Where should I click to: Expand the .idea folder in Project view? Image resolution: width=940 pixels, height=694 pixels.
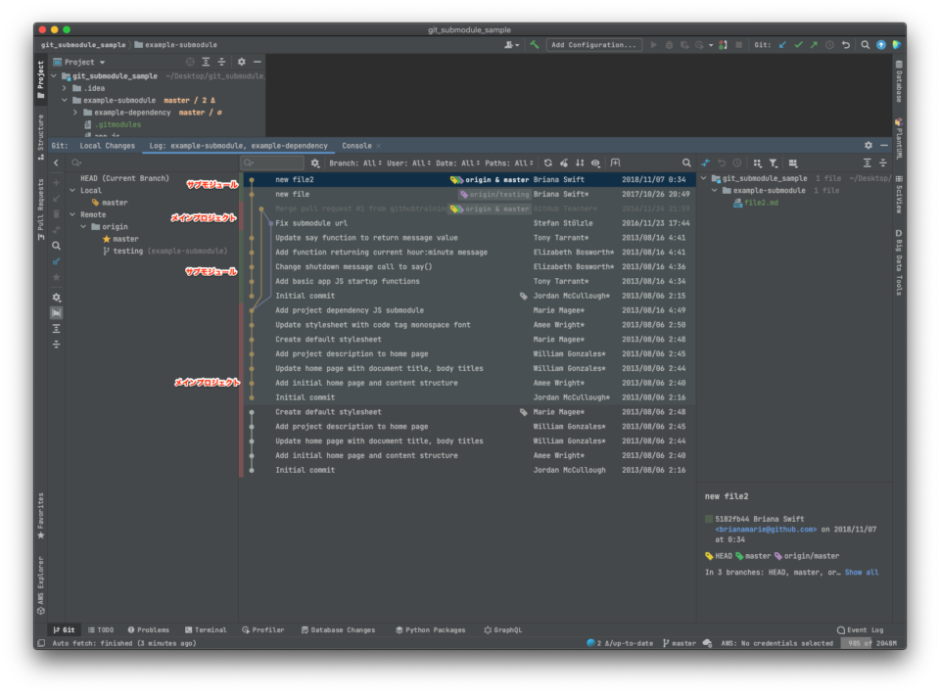click(62, 87)
